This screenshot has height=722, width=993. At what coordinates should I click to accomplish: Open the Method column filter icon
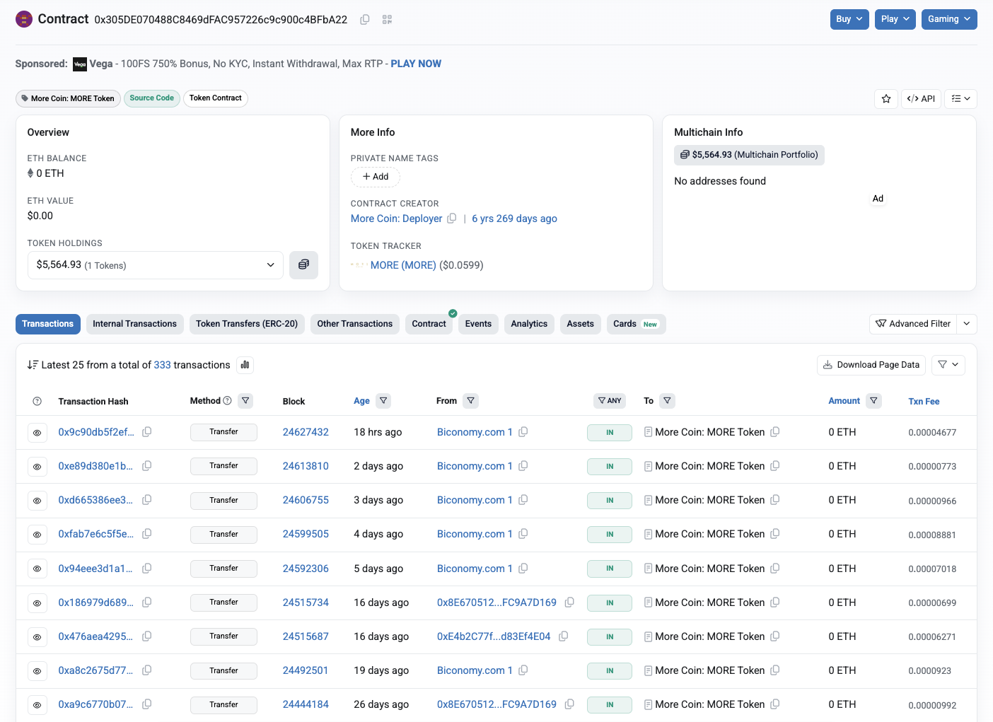coord(245,401)
